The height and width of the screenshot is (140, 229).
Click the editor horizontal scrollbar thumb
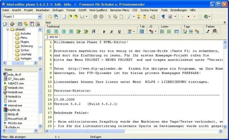click(x=87, y=131)
